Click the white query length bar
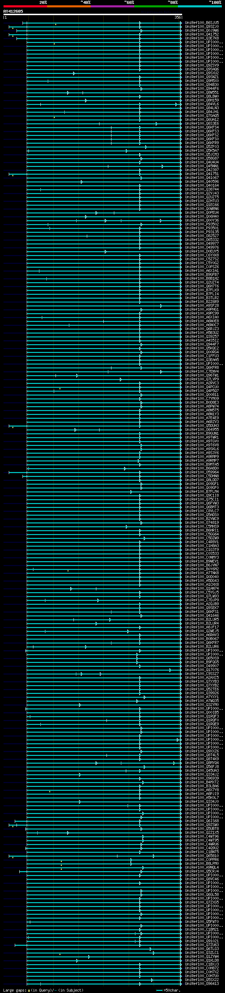Image resolution: width=225 pixels, height=993 pixels. [93, 14]
